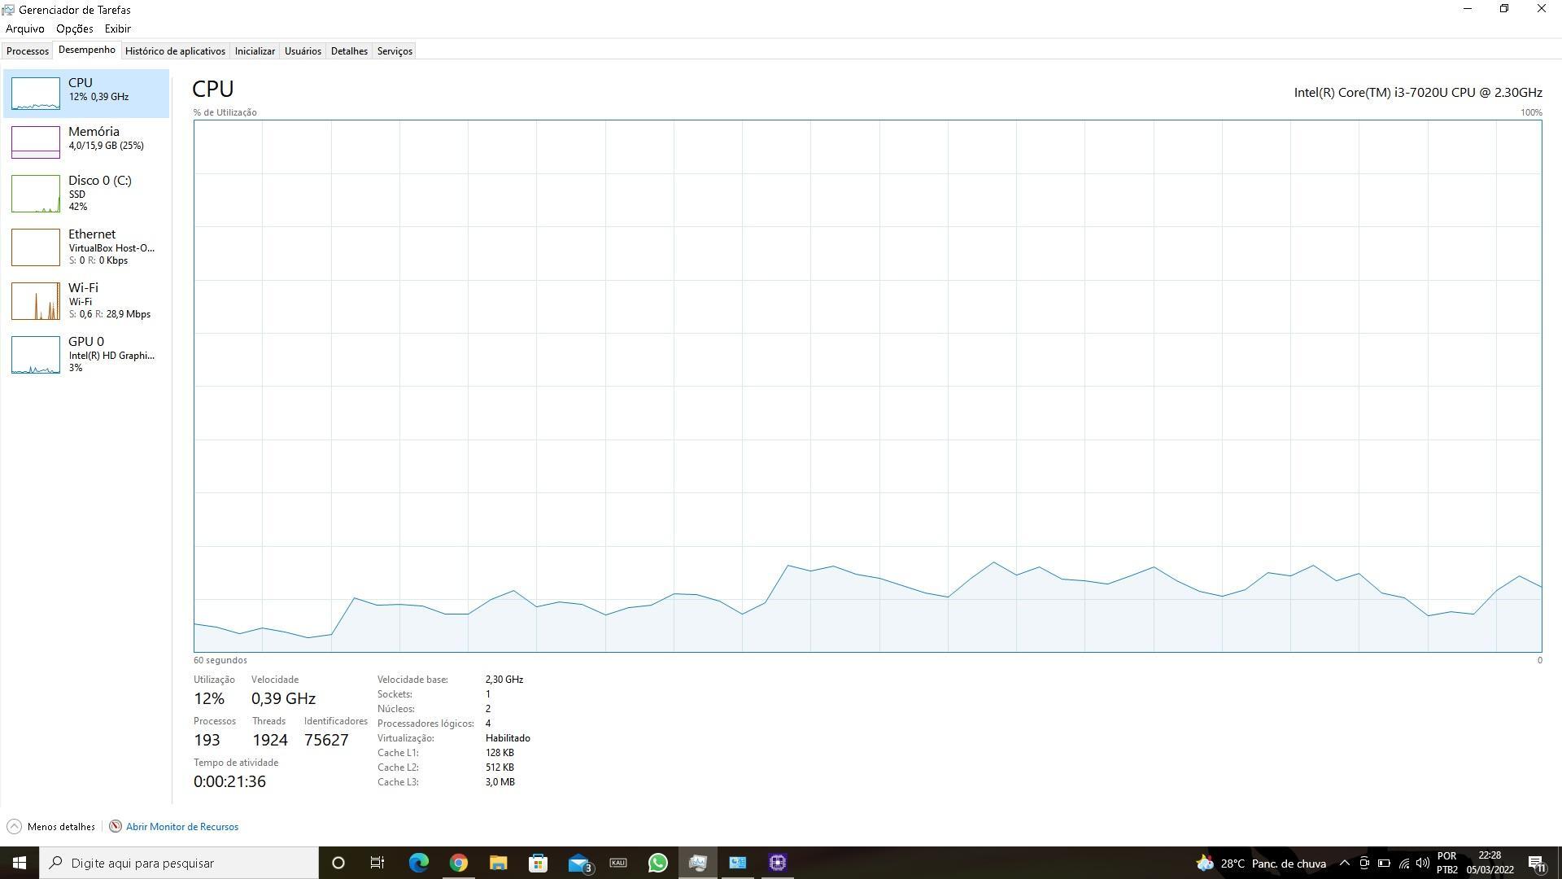Screen dimensions: 1562x879
Task: Open the Action Center notifications
Action: tap(1537, 864)
